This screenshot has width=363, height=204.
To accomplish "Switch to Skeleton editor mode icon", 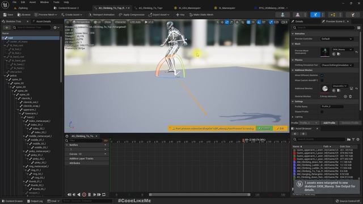I will (282, 15).
